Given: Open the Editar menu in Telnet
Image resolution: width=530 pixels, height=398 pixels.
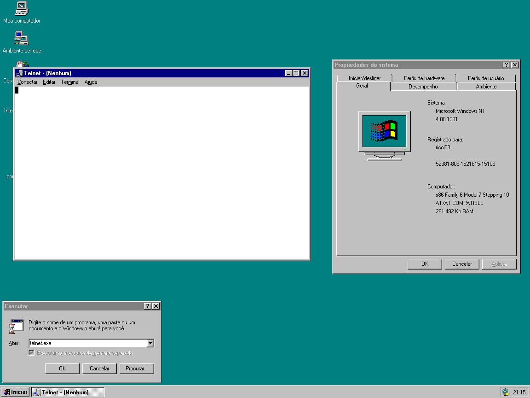Looking at the screenshot, I should (x=49, y=82).
